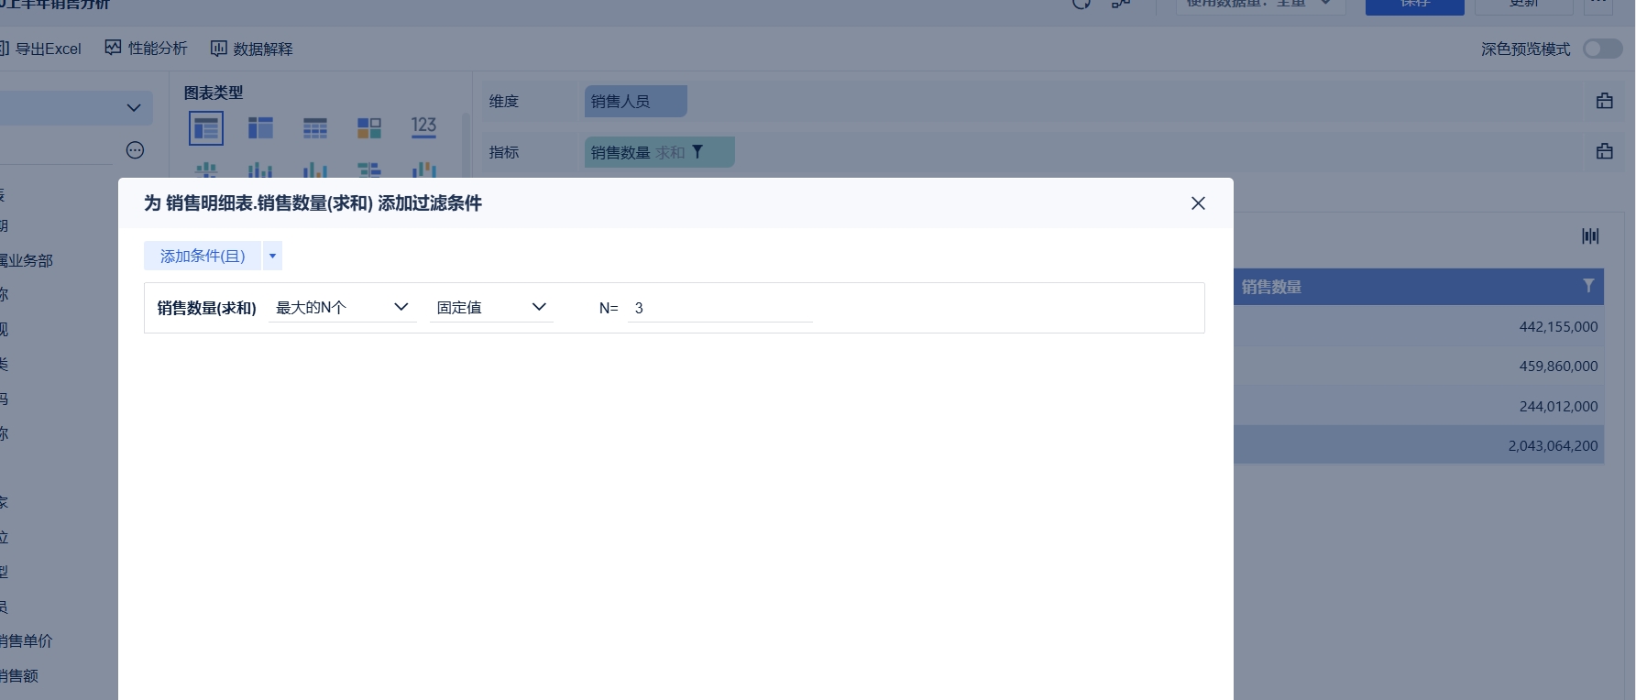
Task: Select the colored-block chart type icon
Action: (x=369, y=128)
